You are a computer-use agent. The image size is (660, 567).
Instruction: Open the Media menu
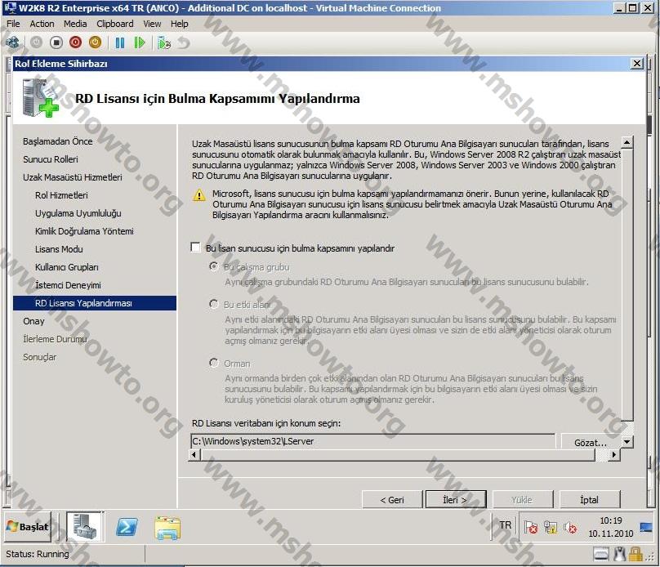75,24
